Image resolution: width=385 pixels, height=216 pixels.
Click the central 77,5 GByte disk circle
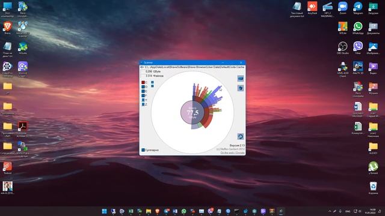(x=192, y=112)
